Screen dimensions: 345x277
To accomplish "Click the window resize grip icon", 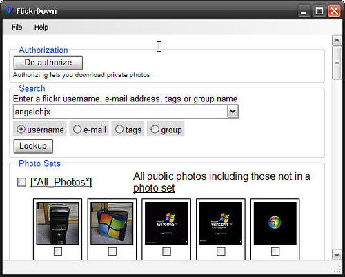I will (338, 269).
